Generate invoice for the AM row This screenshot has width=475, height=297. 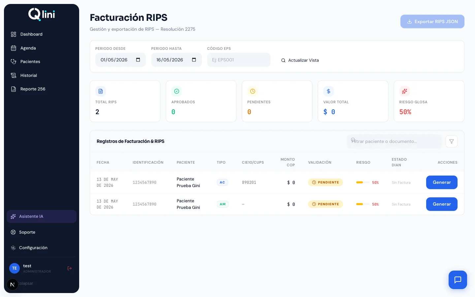pyautogui.click(x=442, y=204)
